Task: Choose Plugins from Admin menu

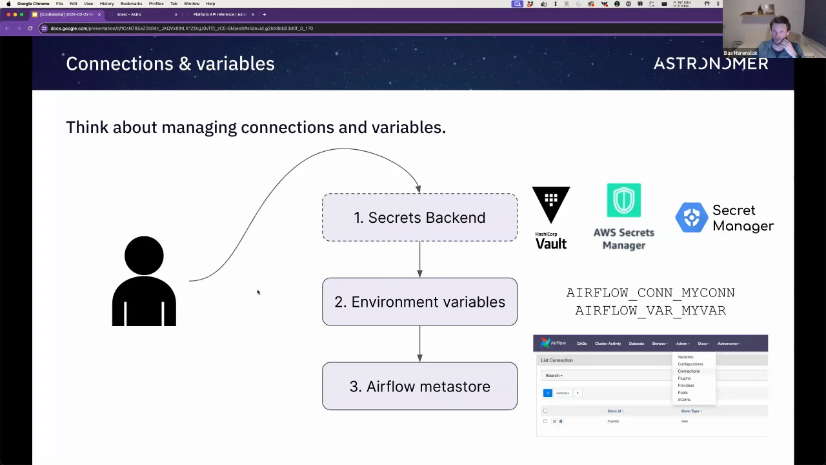Action: point(684,378)
